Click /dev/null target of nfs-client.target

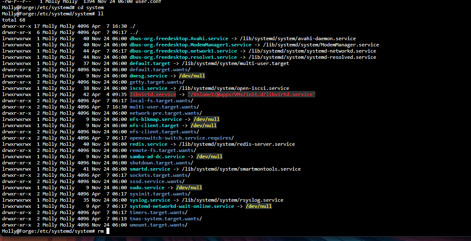(204, 125)
